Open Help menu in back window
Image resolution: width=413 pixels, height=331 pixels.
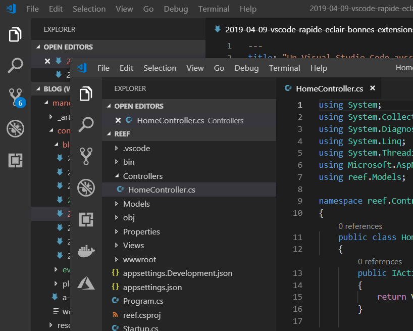[x=248, y=9]
